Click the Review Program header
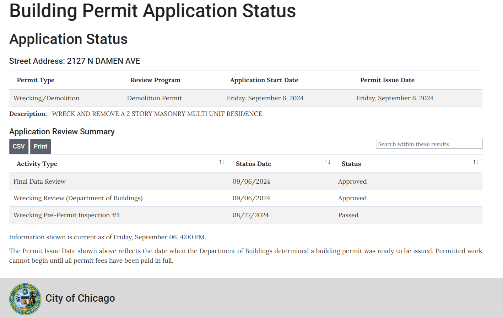The width and height of the screenshot is (503, 318). tap(155, 80)
